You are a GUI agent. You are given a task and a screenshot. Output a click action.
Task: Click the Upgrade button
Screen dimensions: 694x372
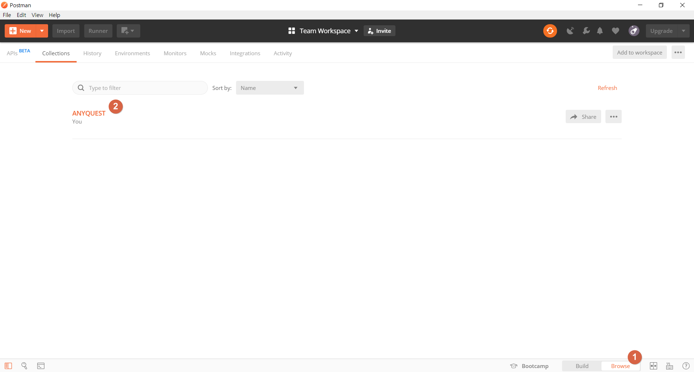661,31
